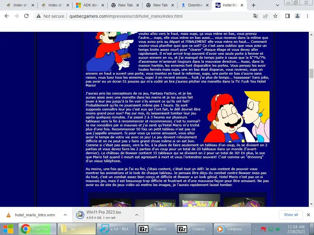
Task: Click the vertical scrollbar thumb
Action: click(311, 73)
